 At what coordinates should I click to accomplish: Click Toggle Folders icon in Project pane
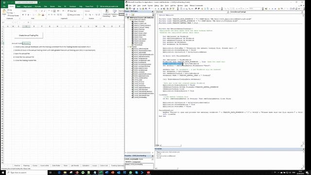[133, 15]
